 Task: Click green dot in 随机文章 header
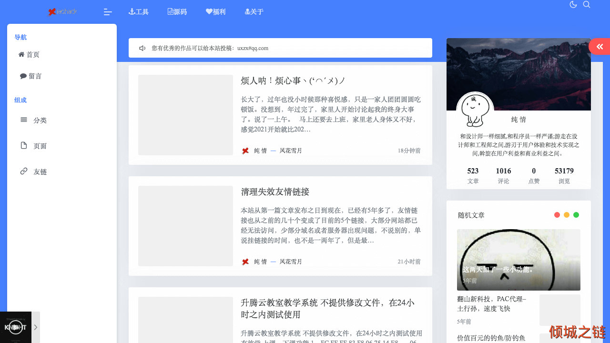tap(576, 215)
